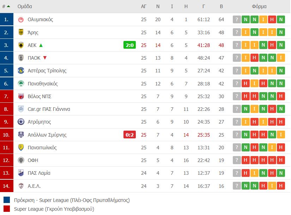Open the Car.gr ΠΑΣ Γιάννινα team link
The image size is (291, 215).
pyautogui.click(x=49, y=109)
